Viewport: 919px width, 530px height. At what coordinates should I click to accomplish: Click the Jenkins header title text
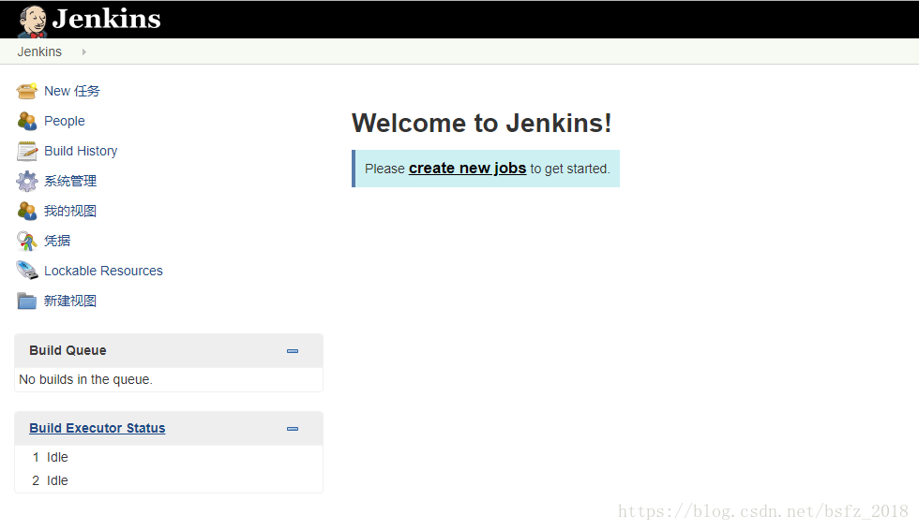tap(106, 20)
